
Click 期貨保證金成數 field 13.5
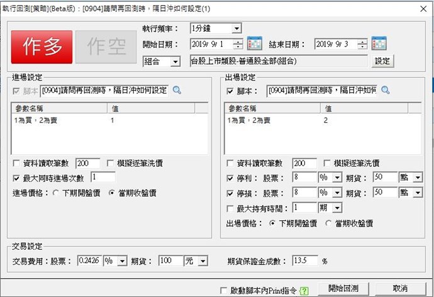(x=305, y=261)
